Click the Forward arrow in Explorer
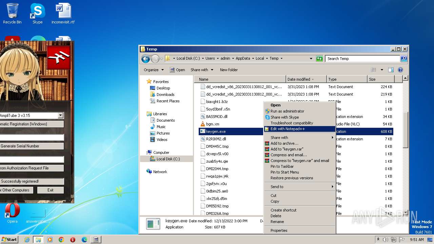The image size is (434, 244). click(x=155, y=59)
